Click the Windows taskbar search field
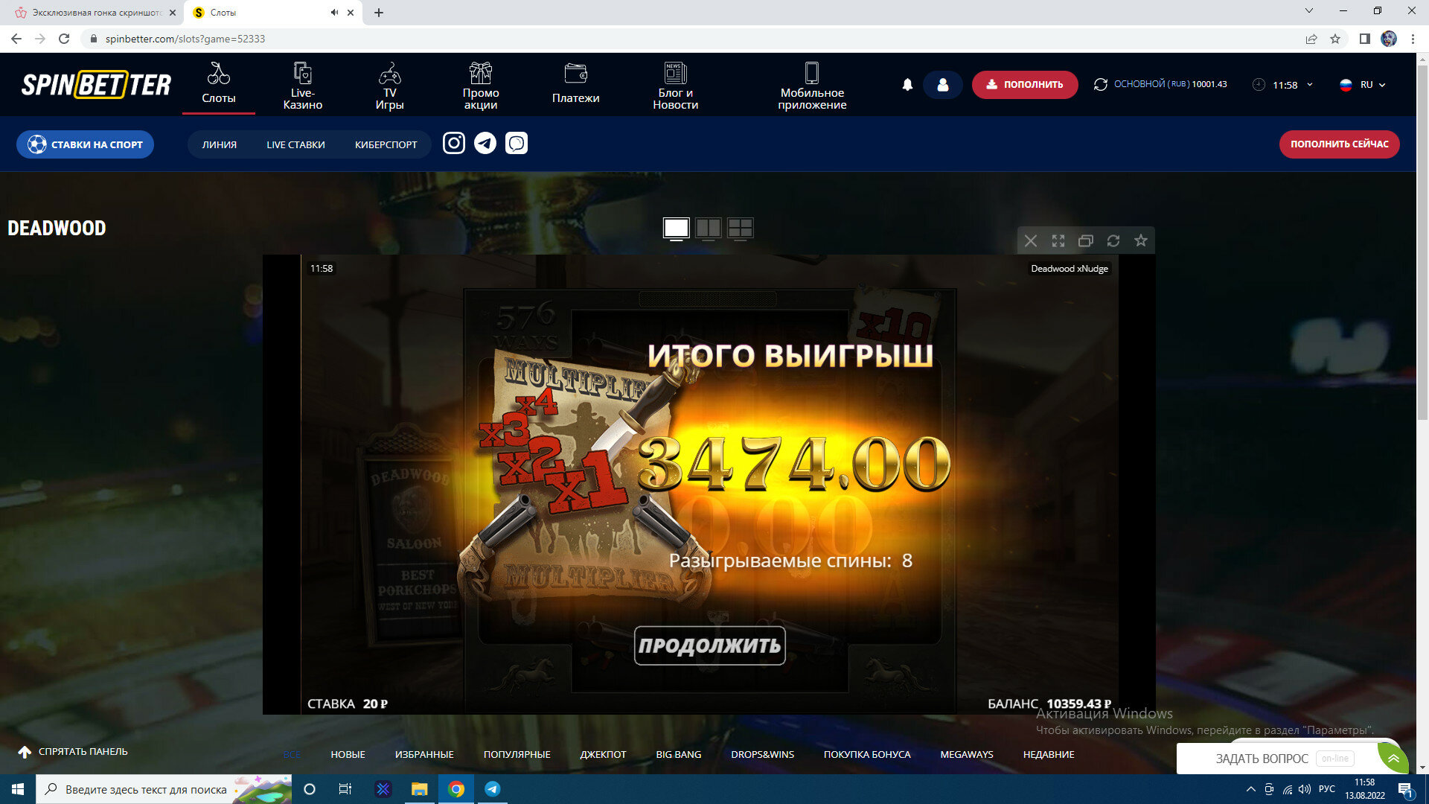This screenshot has height=804, width=1429. [145, 789]
